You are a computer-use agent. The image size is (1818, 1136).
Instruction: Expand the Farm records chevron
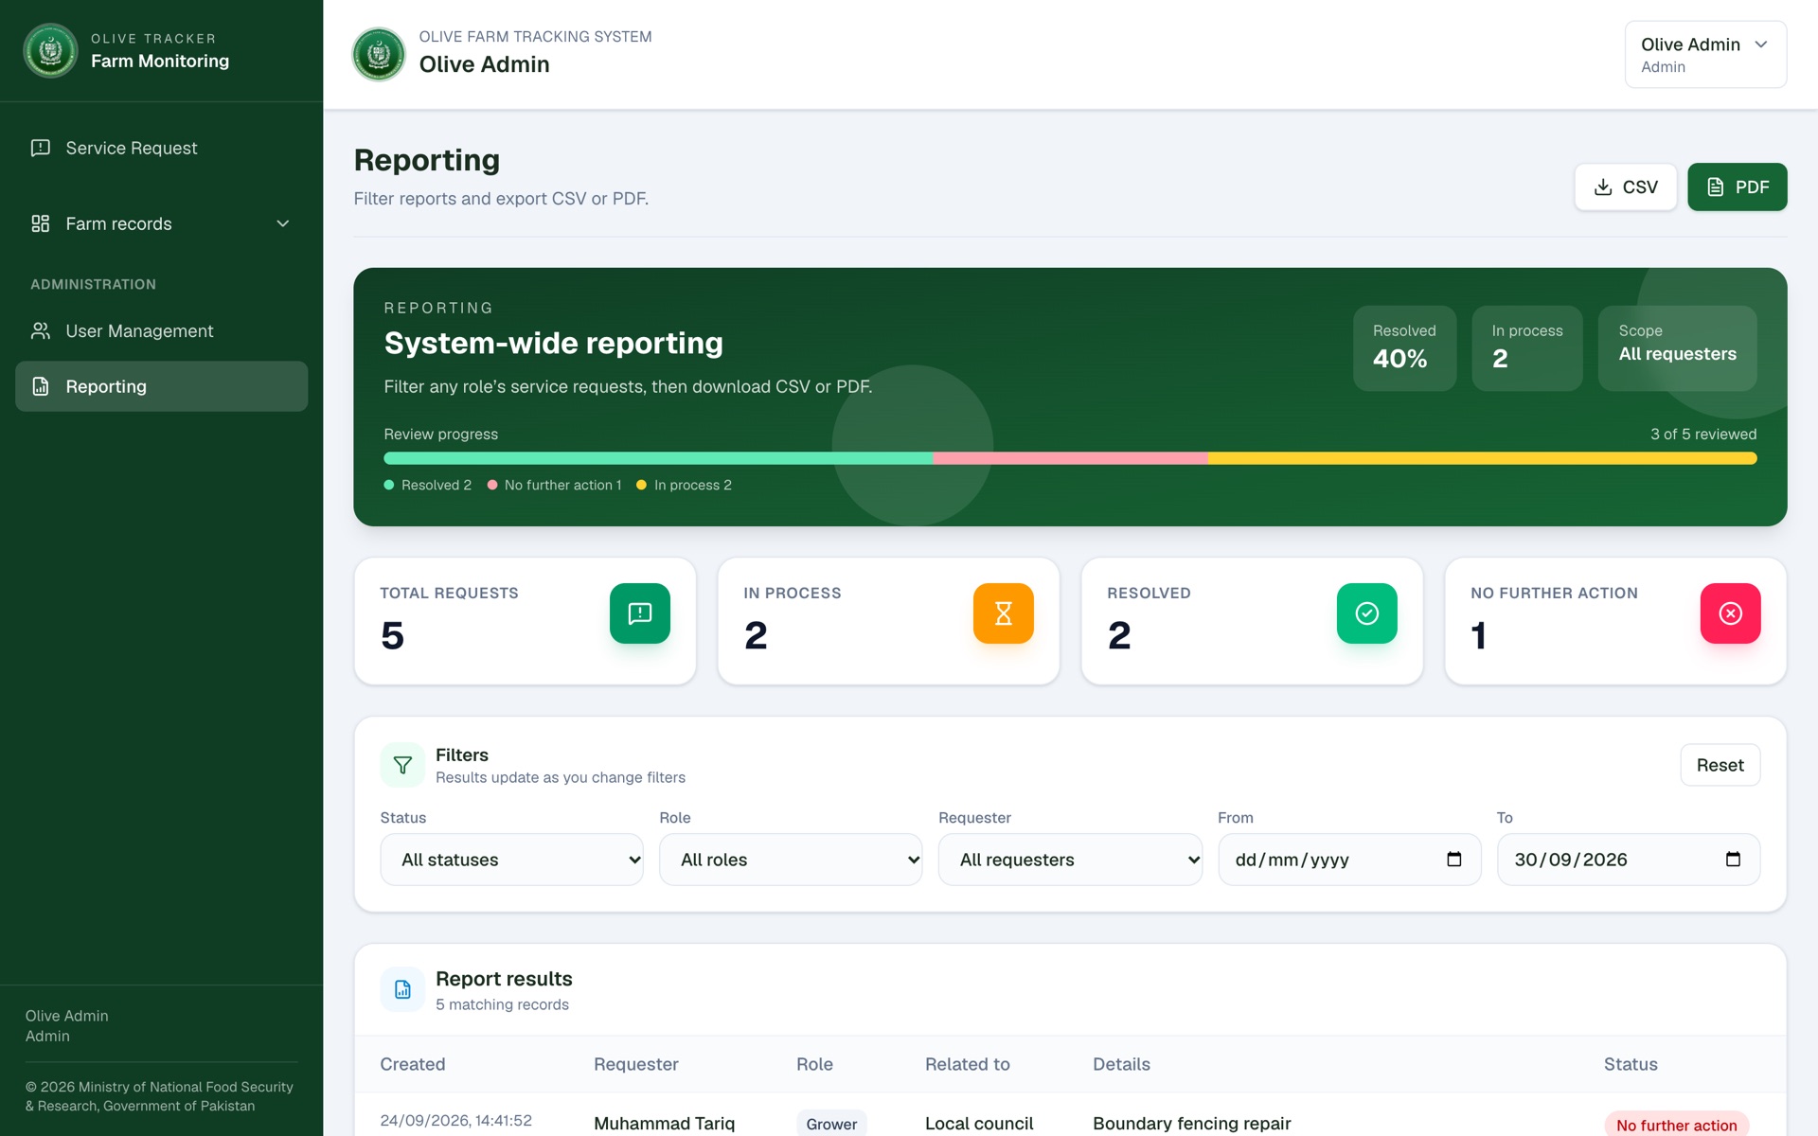282,223
